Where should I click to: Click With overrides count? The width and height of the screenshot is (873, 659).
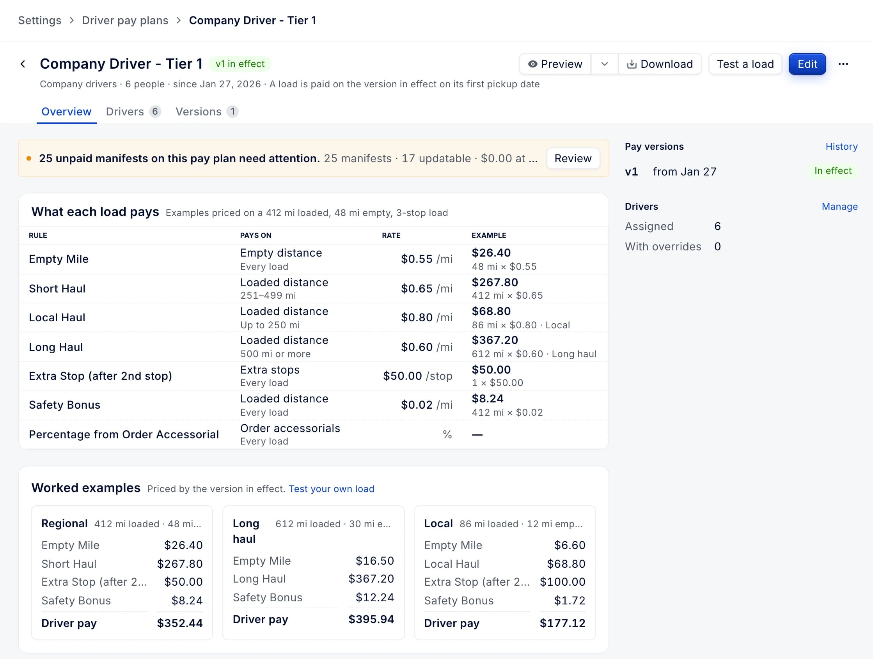717,246
